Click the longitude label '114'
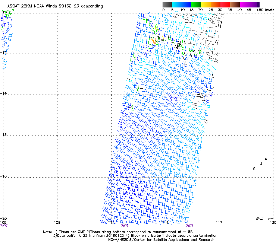The image size is (276, 242). click(x=165, y=223)
